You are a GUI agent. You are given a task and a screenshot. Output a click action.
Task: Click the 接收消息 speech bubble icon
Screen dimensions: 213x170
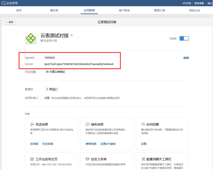point(87,124)
